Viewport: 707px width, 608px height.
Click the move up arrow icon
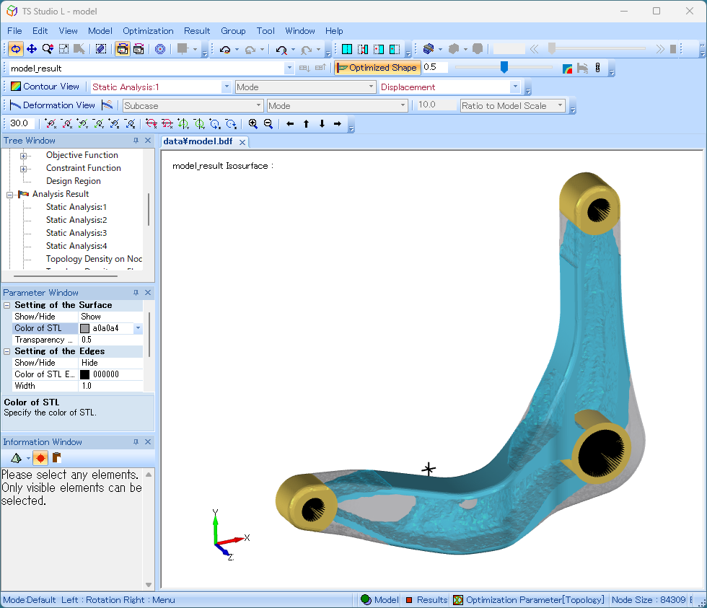[306, 123]
